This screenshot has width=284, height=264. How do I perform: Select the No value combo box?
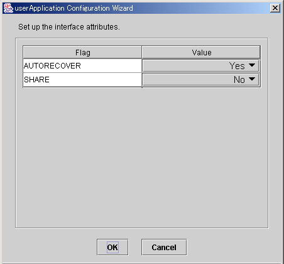pyautogui.click(x=200, y=80)
